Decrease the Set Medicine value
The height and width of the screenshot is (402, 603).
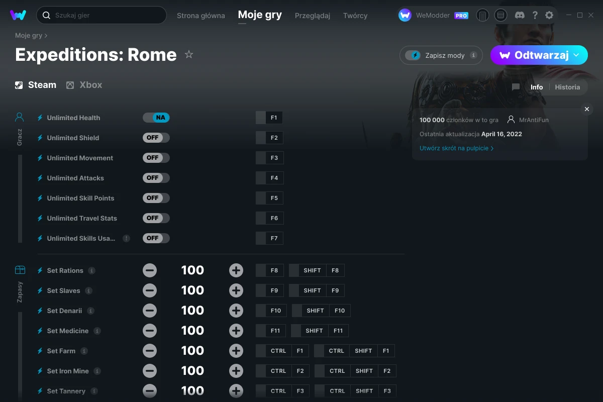click(150, 331)
